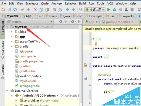
Task: Click the Redo arrow icon
Action: 28,10
